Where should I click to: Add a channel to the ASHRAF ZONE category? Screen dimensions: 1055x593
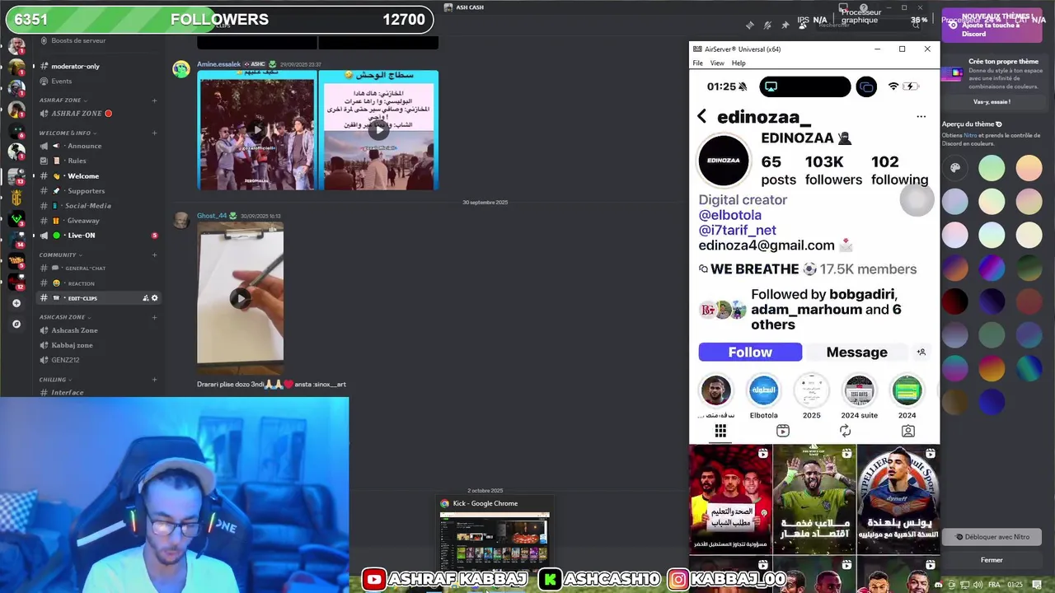154,100
